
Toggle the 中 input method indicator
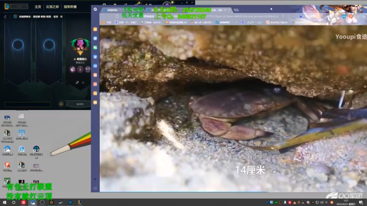(327, 202)
